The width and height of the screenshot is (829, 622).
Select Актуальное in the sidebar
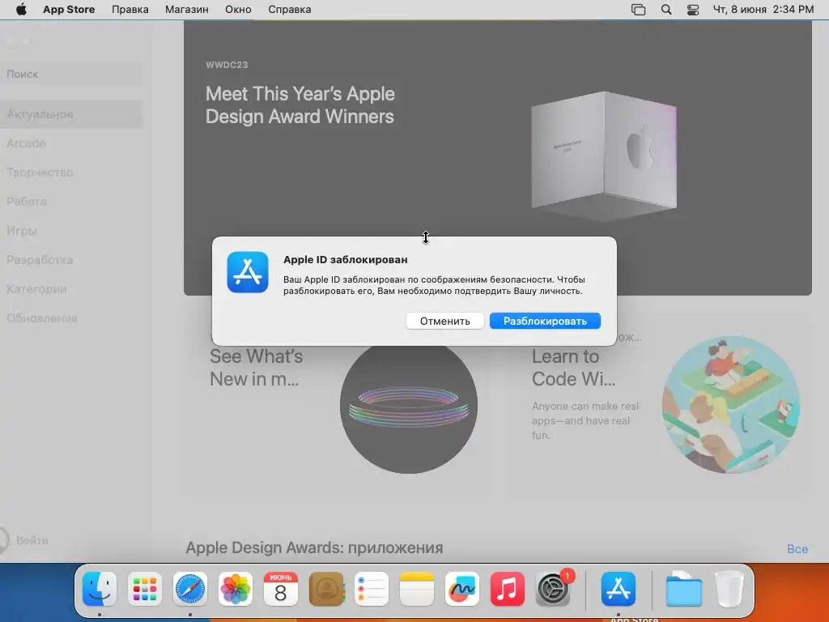coord(71,114)
